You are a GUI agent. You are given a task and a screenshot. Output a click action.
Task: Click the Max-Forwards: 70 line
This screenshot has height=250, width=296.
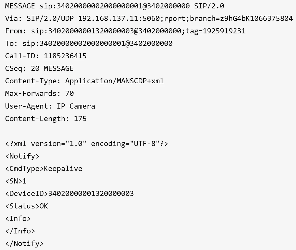(x=39, y=93)
